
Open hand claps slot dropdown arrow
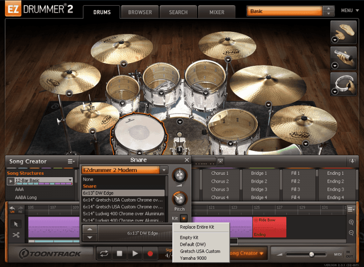tap(334, 40)
